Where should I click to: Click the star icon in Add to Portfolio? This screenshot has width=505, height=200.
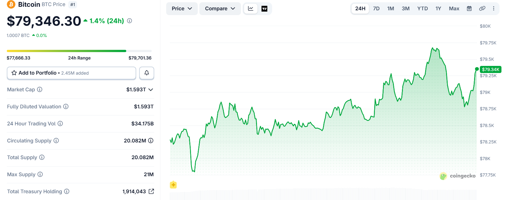click(x=14, y=73)
